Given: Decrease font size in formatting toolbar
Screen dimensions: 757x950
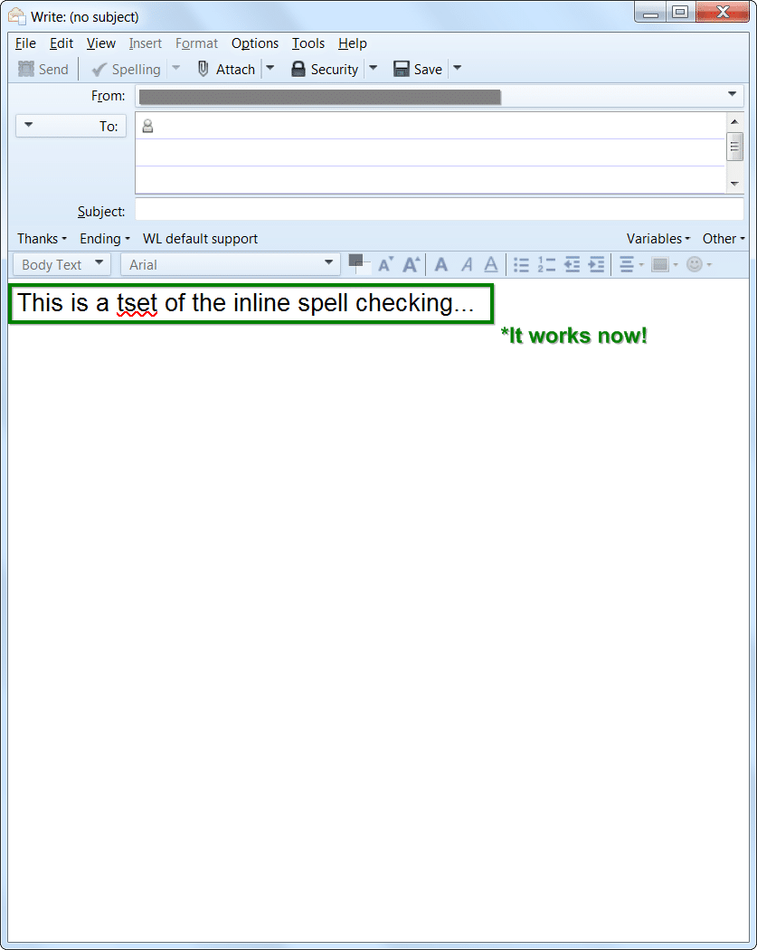Looking at the screenshot, I should tap(385, 264).
